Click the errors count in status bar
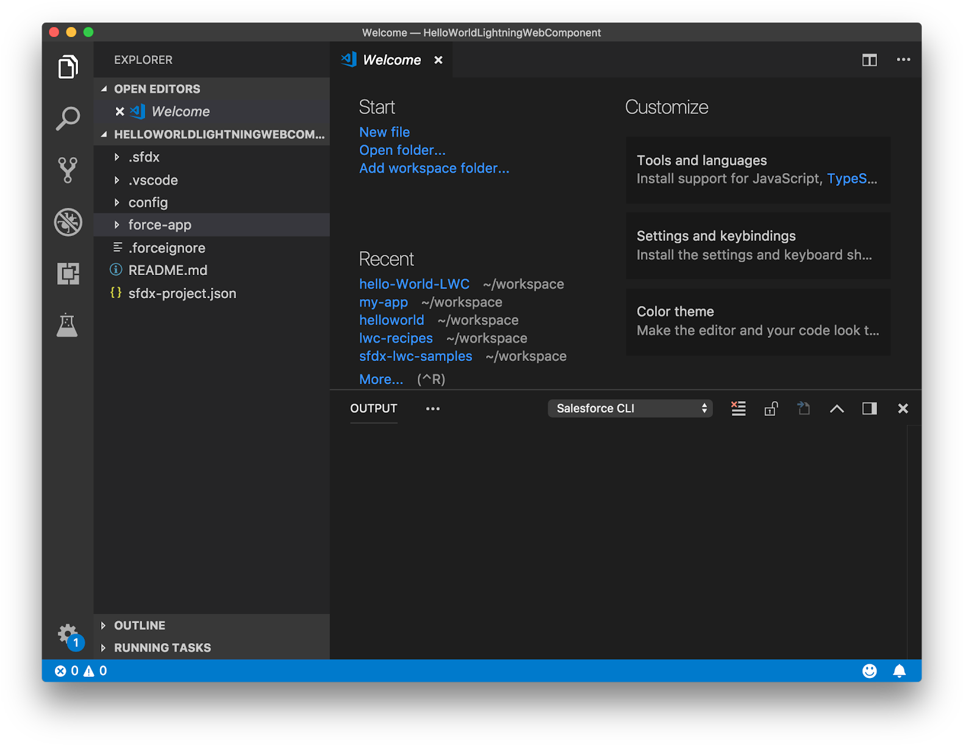The height and width of the screenshot is (745, 963). pyautogui.click(x=66, y=671)
